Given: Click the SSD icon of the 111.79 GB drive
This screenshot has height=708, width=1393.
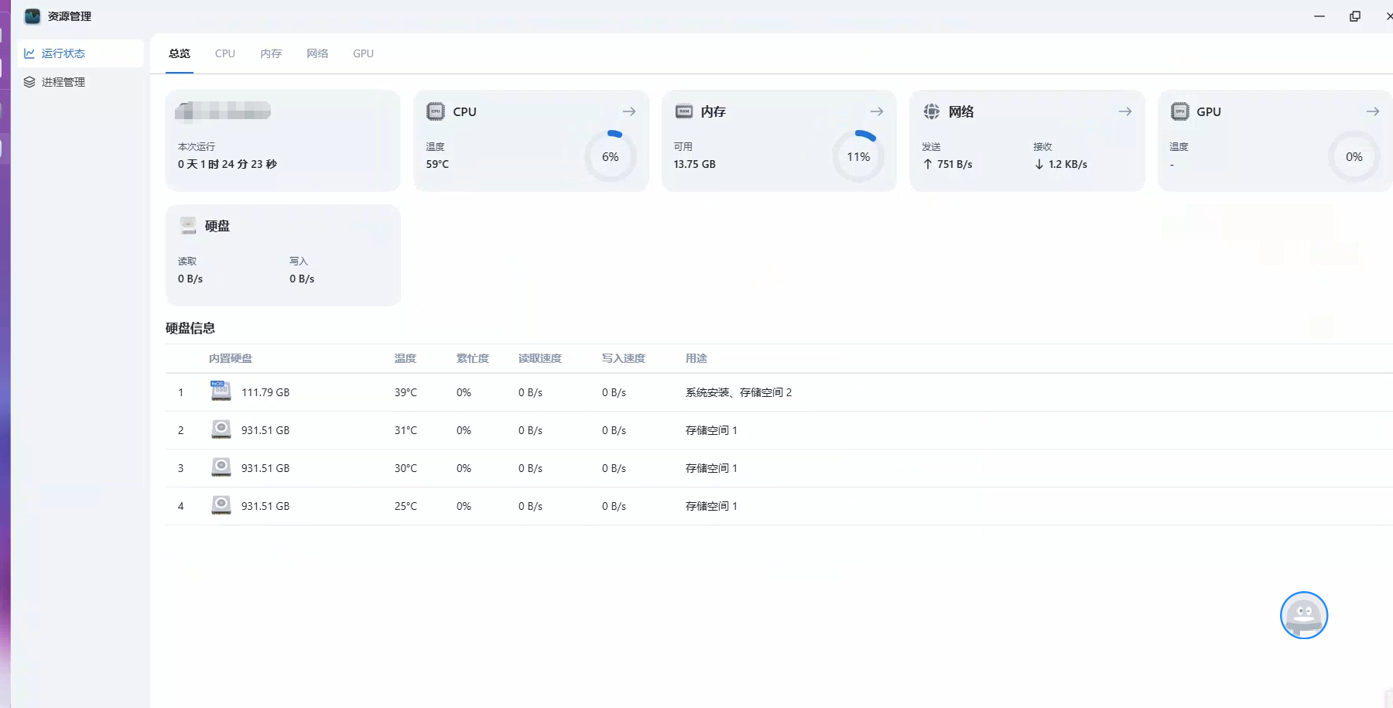Looking at the screenshot, I should point(221,391).
